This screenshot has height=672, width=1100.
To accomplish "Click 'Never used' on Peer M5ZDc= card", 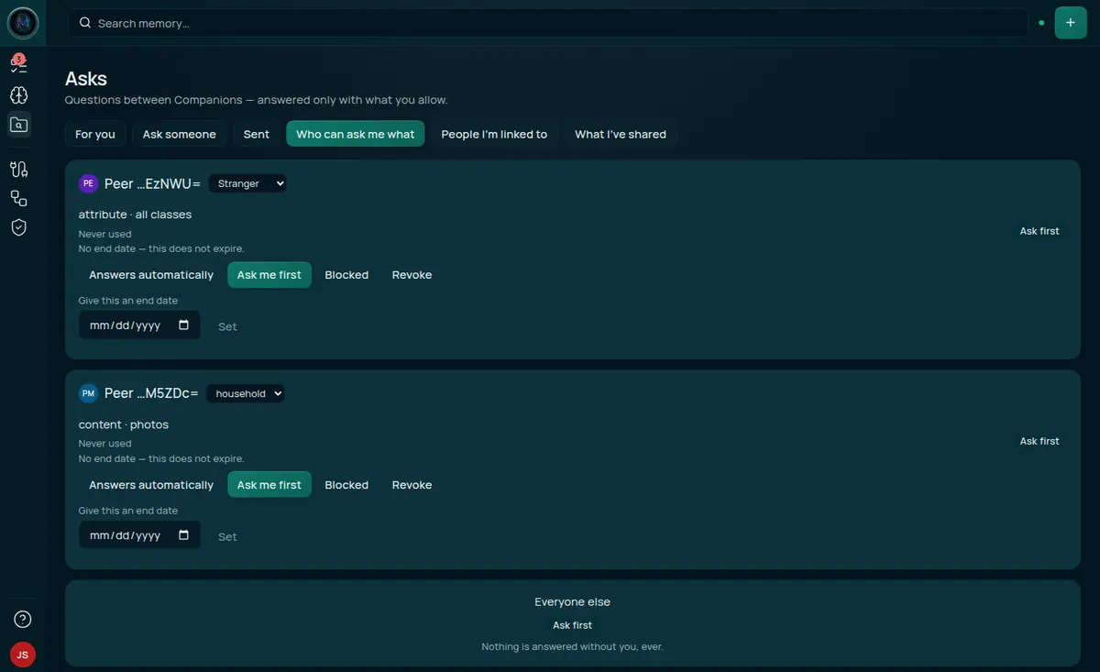I will 105,444.
